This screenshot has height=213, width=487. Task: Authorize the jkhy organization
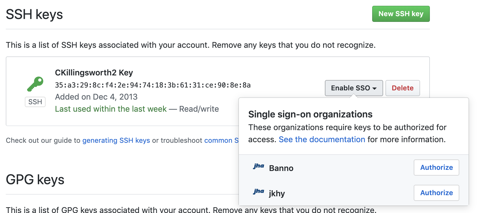point(436,193)
